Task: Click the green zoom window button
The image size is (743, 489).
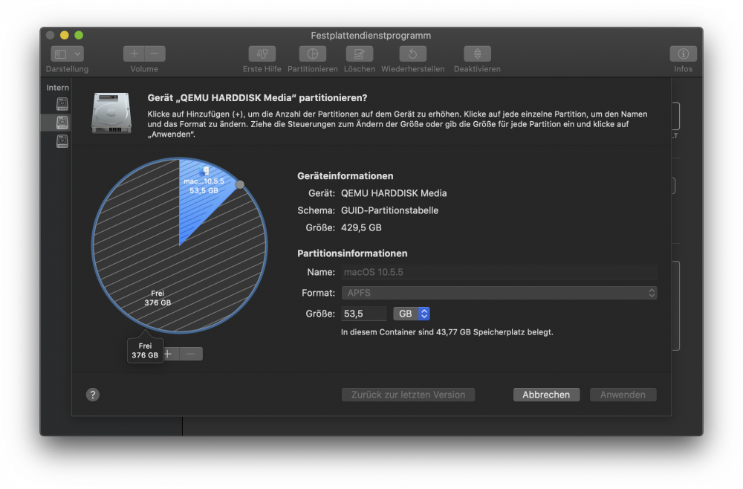Action: (79, 35)
